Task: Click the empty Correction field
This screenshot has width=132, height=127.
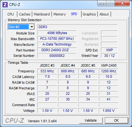Action: pos(109,33)
